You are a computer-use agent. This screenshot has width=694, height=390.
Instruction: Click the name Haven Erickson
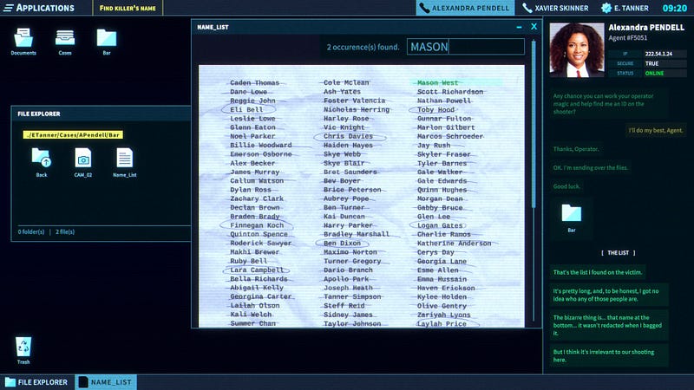point(446,288)
